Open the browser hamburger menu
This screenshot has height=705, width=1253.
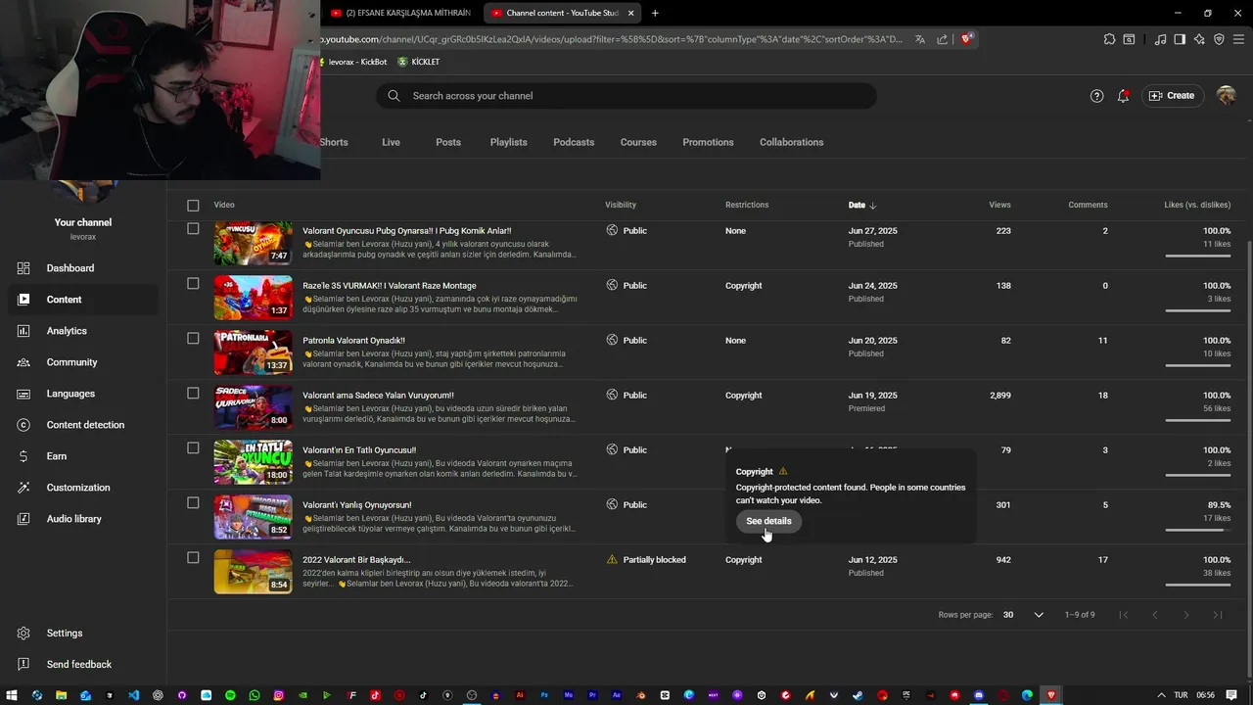click(x=1239, y=39)
